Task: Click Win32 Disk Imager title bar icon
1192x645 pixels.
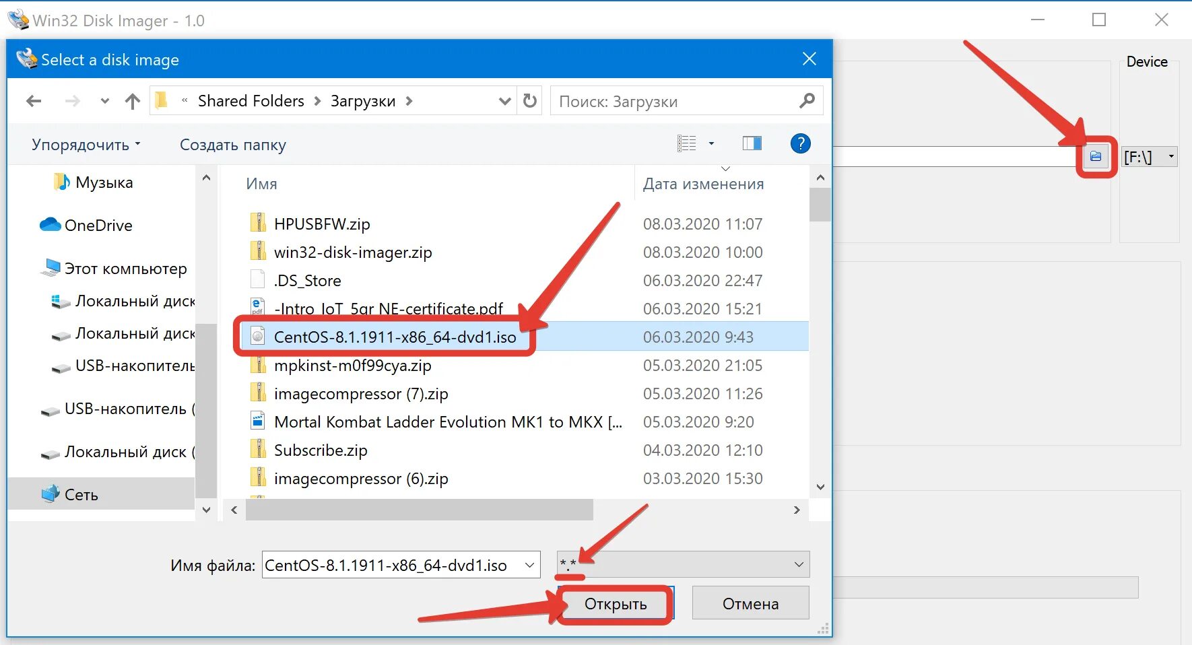Action: coord(18,20)
